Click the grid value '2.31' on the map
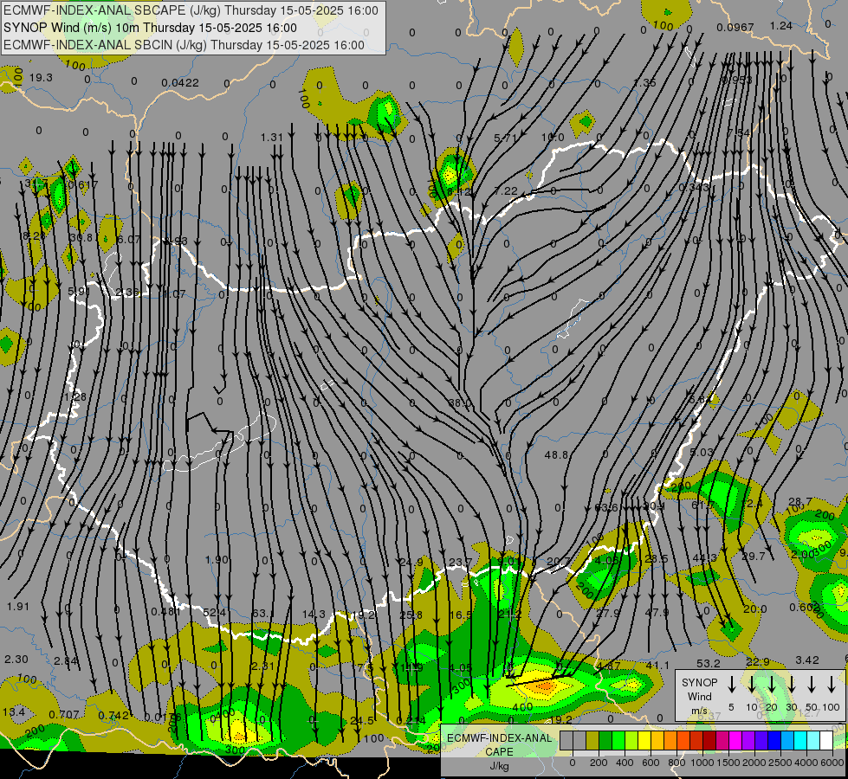 pos(262,666)
